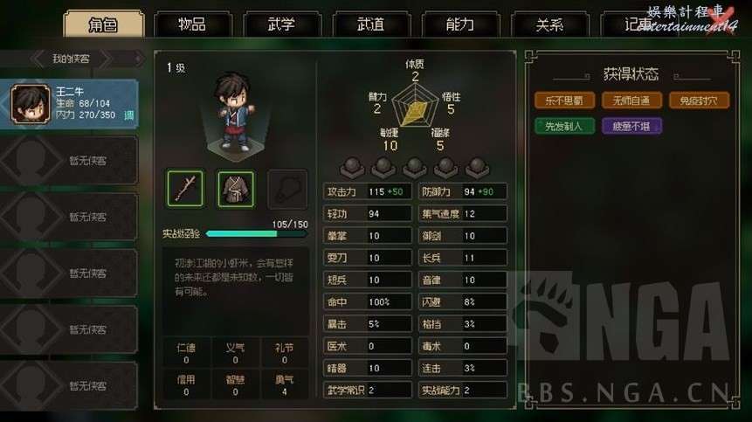752x422 pixels.
Task: Switch to the 物品 tab
Action: pyautogui.click(x=192, y=24)
